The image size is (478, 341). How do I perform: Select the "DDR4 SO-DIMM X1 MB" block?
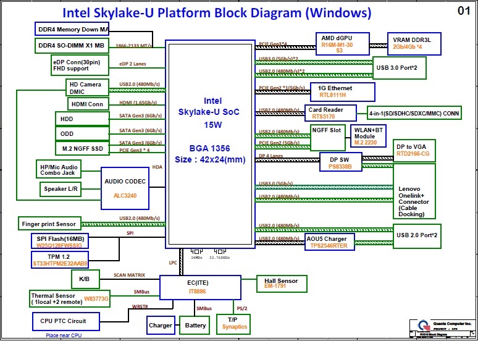[72, 46]
